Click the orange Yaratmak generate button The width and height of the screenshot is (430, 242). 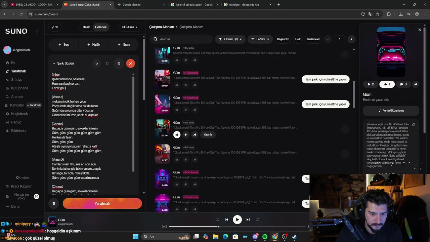pos(102,203)
